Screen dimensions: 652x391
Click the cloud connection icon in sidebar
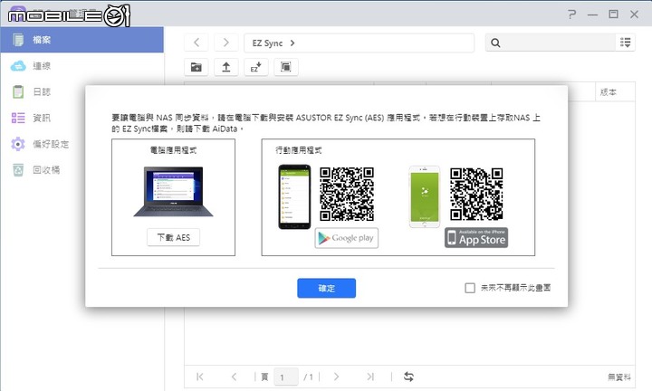point(18,66)
